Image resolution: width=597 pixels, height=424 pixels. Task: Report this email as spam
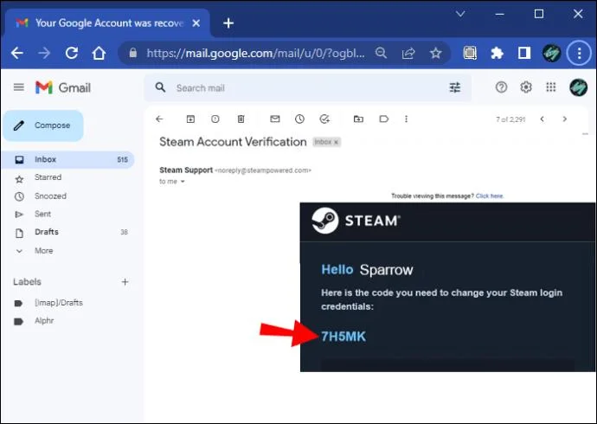click(x=215, y=119)
